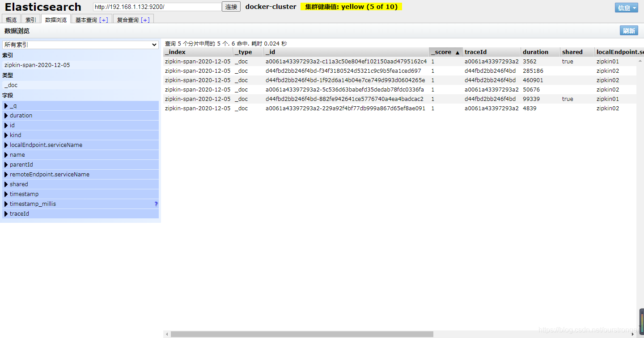
Task: Click duration value 4839
Action: pyautogui.click(x=530, y=108)
